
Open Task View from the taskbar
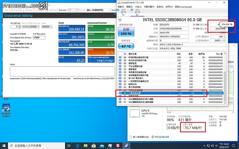69,146
